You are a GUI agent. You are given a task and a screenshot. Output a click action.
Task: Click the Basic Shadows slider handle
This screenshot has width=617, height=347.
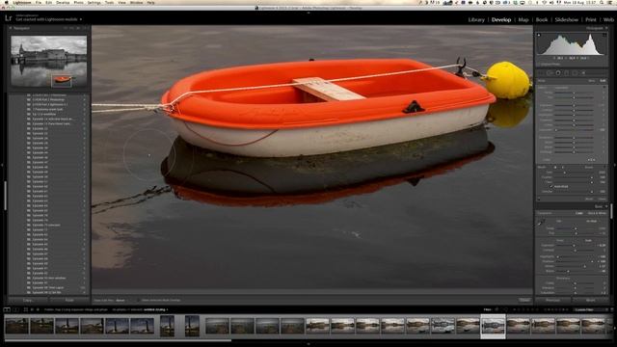pyautogui.click(x=592, y=261)
